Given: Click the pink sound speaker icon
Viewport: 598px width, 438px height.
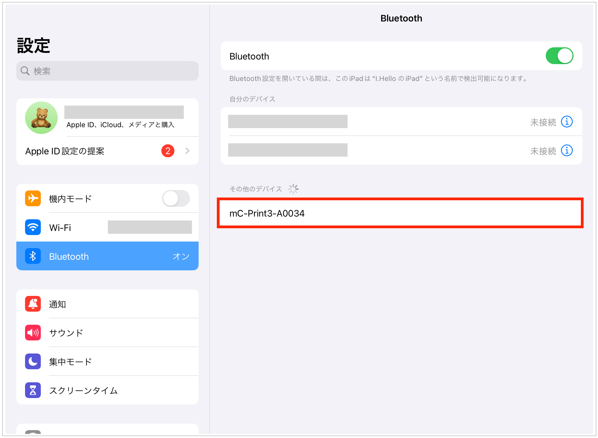Looking at the screenshot, I should coord(33,333).
